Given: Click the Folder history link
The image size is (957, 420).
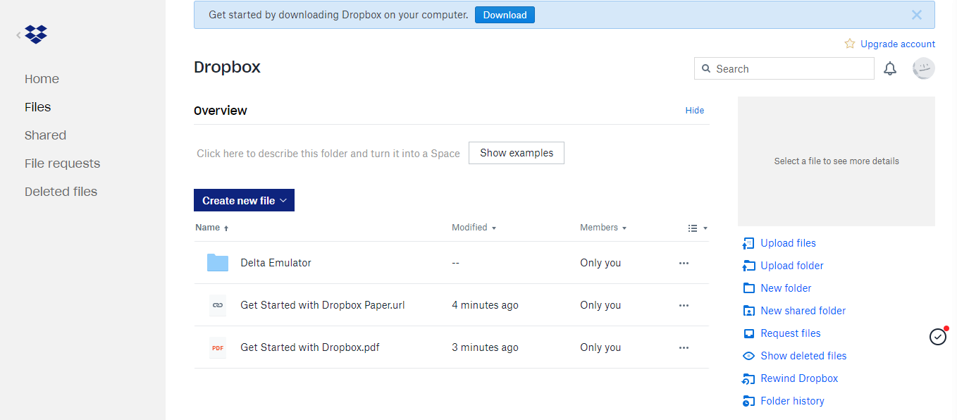Looking at the screenshot, I should click(x=792, y=401).
